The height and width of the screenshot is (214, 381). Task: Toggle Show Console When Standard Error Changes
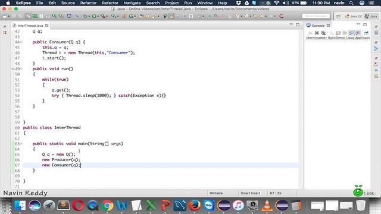point(358,33)
